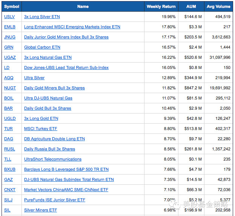Open the MSCI Turkey ETF link

40,129
